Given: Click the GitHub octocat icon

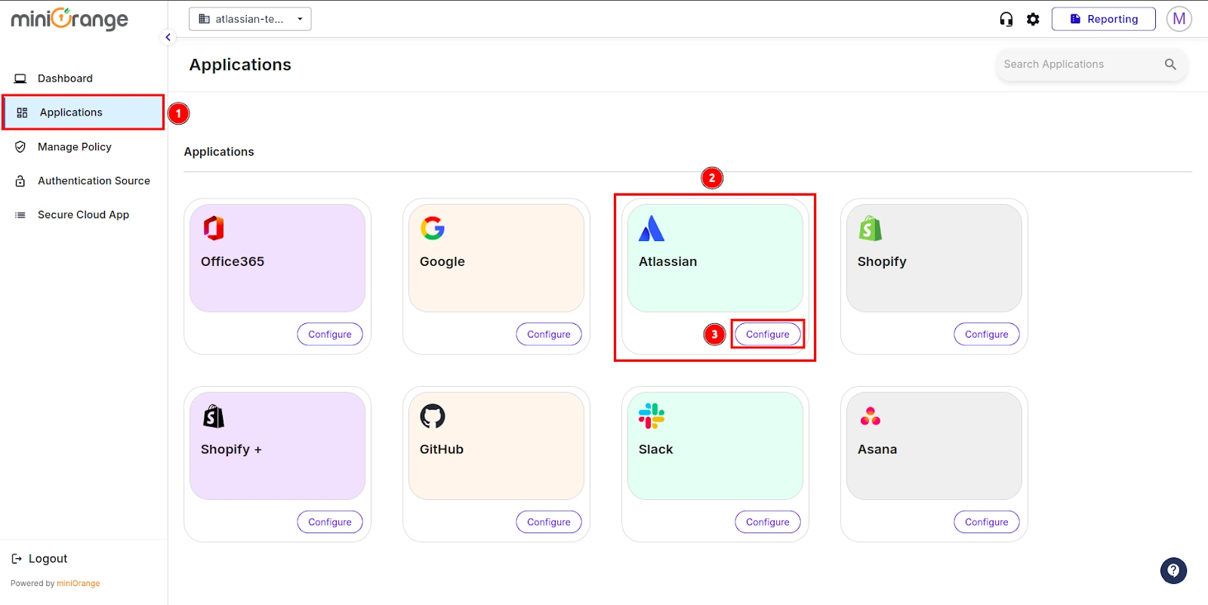Looking at the screenshot, I should (x=433, y=415).
